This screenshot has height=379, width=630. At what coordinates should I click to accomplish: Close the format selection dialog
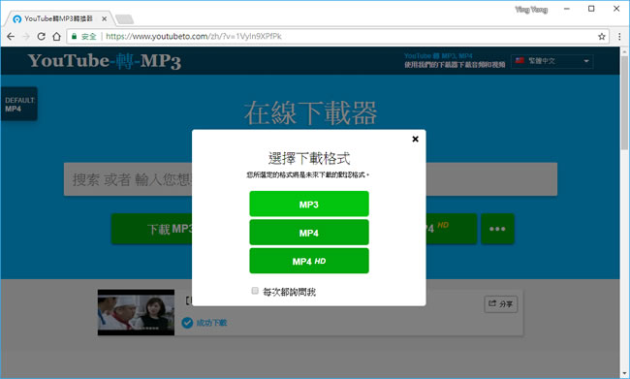pos(415,139)
